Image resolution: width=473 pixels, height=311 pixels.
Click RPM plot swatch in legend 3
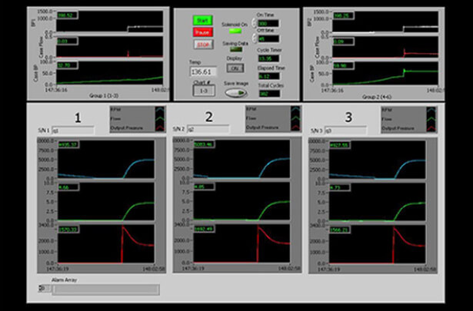[431, 110]
